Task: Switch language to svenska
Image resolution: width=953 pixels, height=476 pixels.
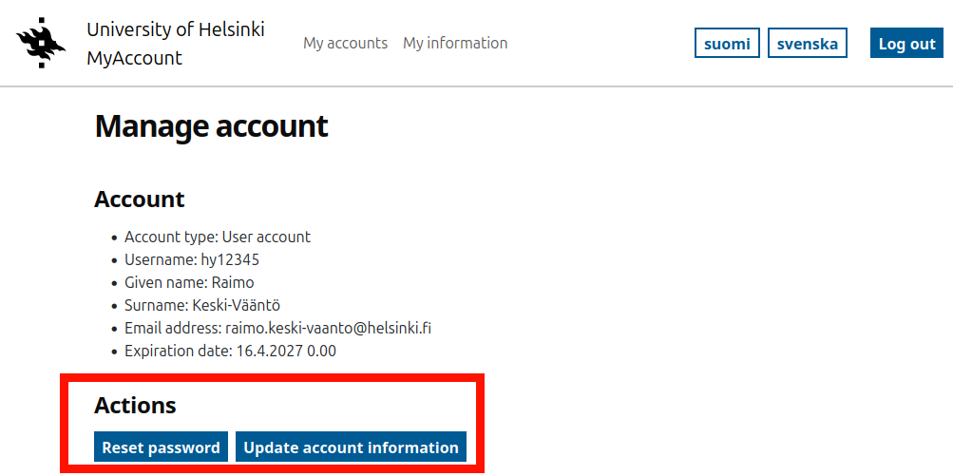Action: click(x=807, y=44)
